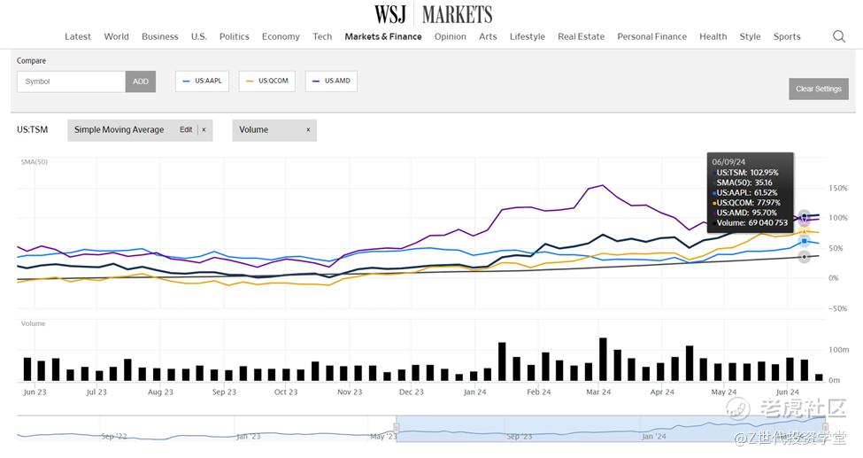Click the Clear Settings button

[x=818, y=89]
